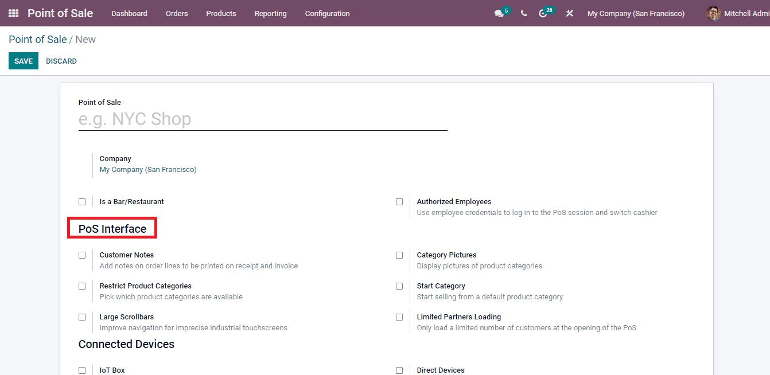
Task: Open the activities clock icon
Action: click(545, 13)
